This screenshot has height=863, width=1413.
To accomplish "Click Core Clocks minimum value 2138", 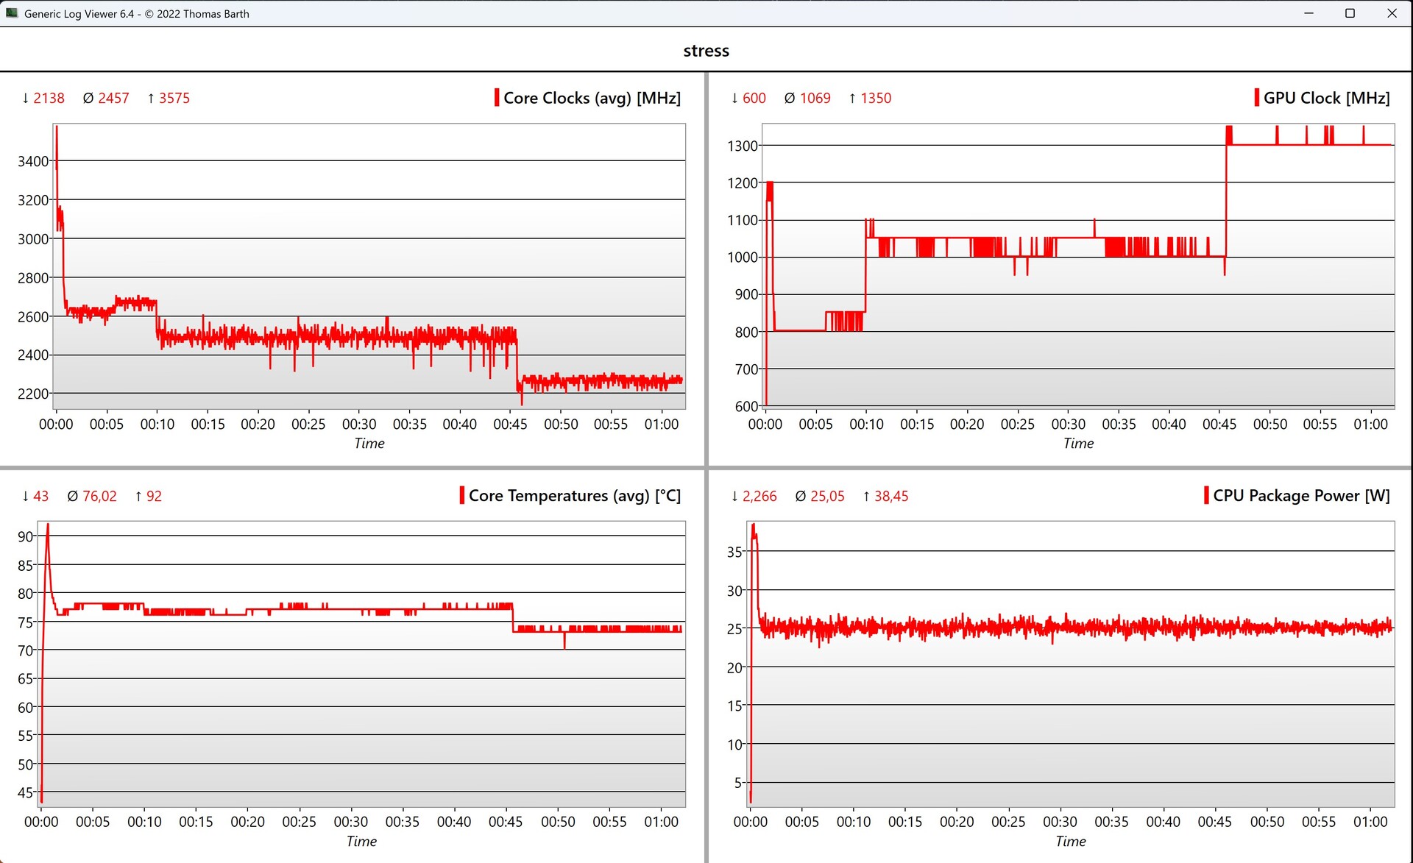I will coord(49,98).
